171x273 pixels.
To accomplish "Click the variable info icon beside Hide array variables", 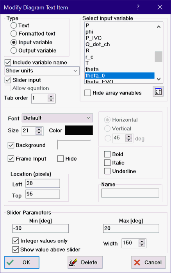I will pyautogui.click(x=158, y=91).
